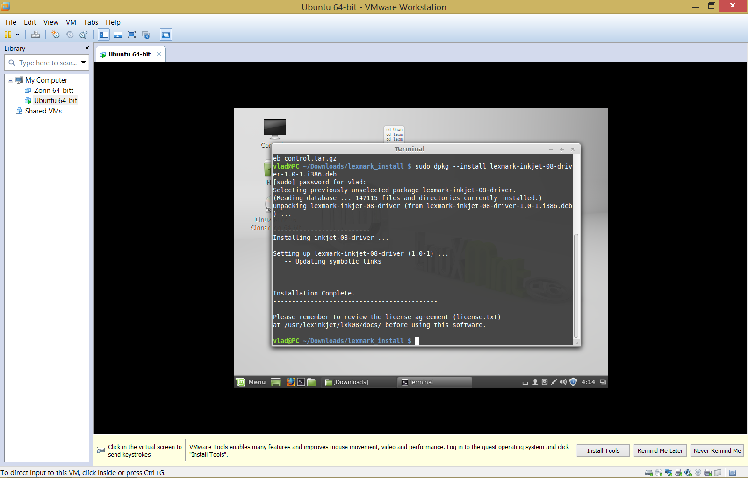Click the volume icon in the guest tray
This screenshot has width=748, height=478.
pos(563,382)
